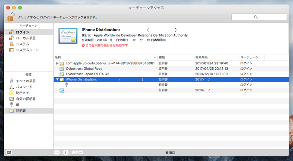Click the パスワード pencil icon

click(x=12, y=87)
